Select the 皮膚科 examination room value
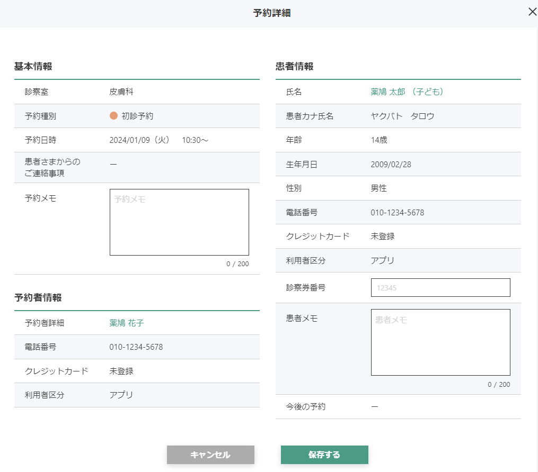 (121, 92)
